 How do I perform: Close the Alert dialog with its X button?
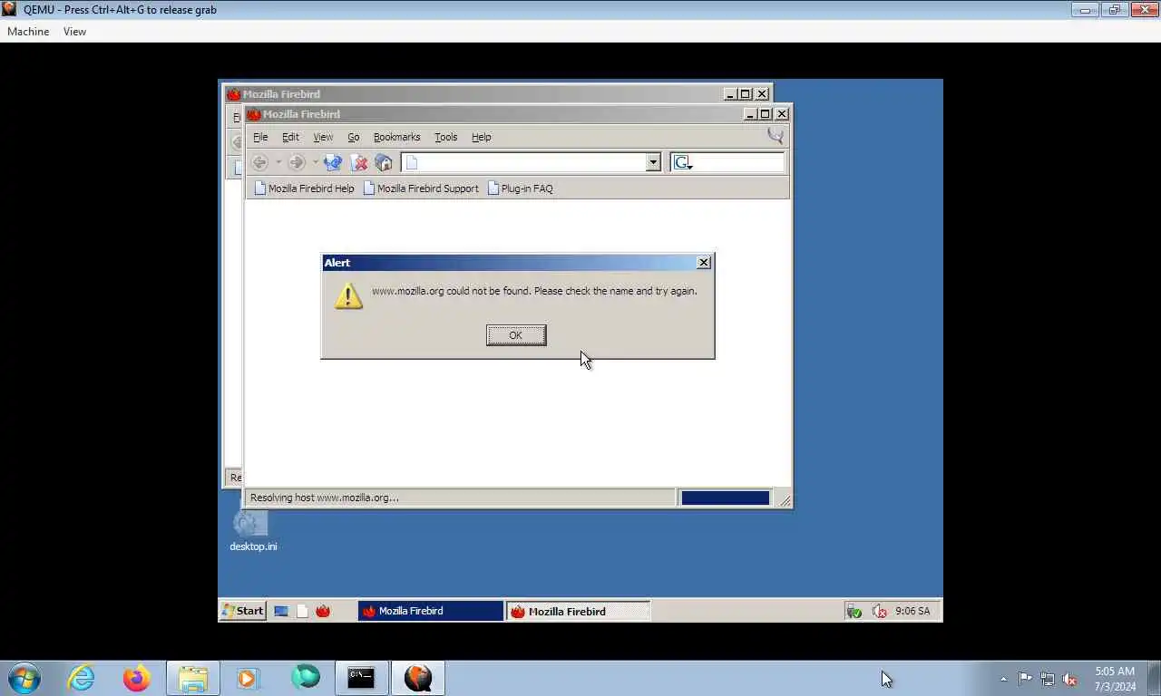pyautogui.click(x=703, y=262)
